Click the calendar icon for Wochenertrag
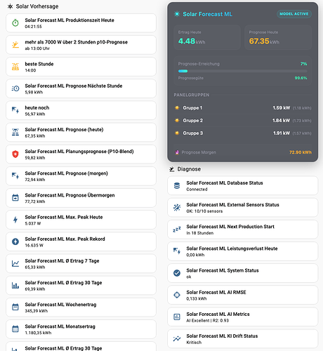 click(15, 307)
